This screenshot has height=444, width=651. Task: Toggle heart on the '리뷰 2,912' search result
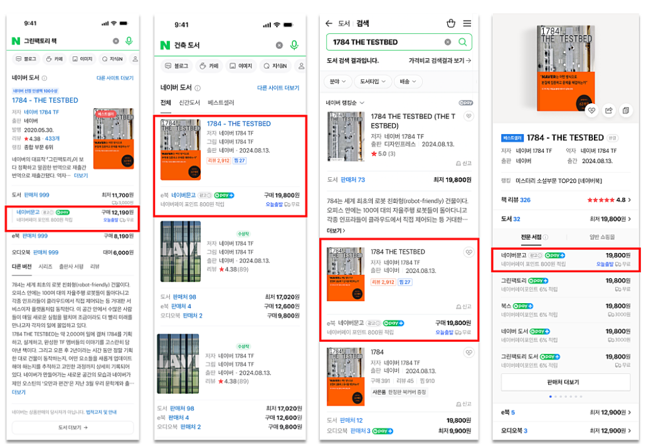[x=468, y=252]
